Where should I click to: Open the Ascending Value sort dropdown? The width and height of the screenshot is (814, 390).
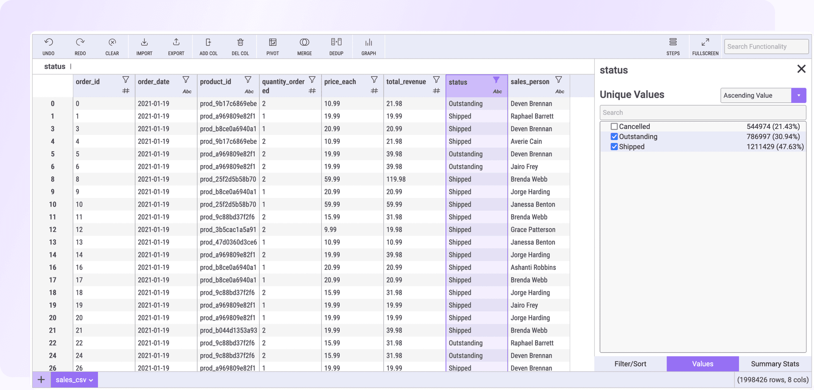click(798, 96)
